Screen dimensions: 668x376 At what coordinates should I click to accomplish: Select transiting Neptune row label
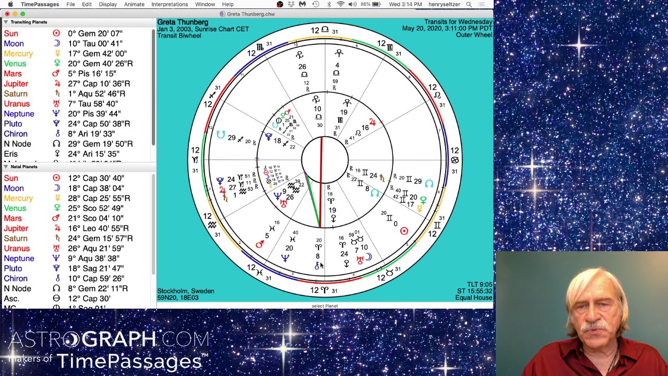tap(19, 114)
